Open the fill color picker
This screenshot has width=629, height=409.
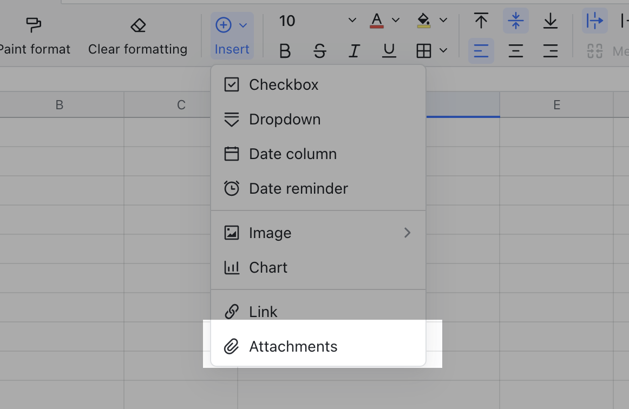[x=443, y=21]
